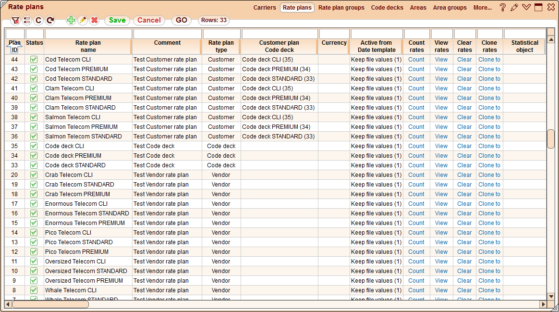Screen dimensions: 559x312
Task: Switch to the Carriers tab
Action: tap(266, 7)
